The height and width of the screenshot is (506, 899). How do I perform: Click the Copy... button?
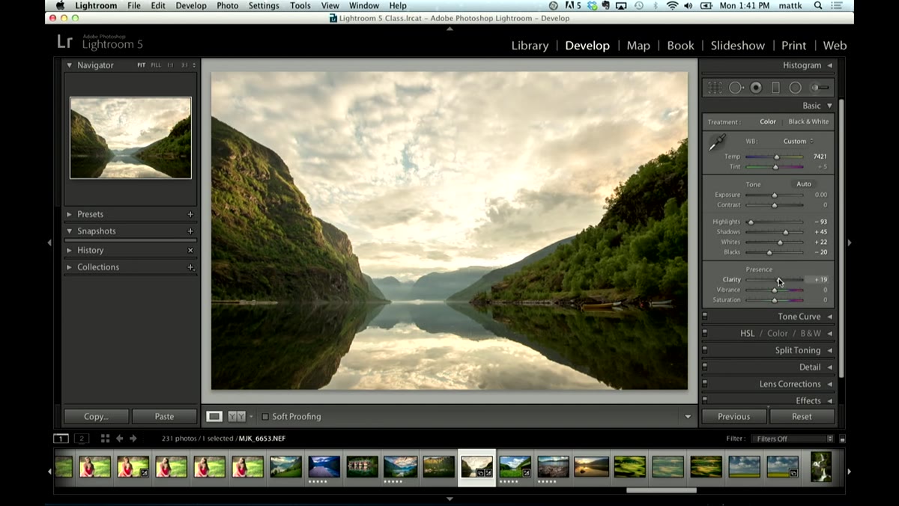tap(96, 417)
